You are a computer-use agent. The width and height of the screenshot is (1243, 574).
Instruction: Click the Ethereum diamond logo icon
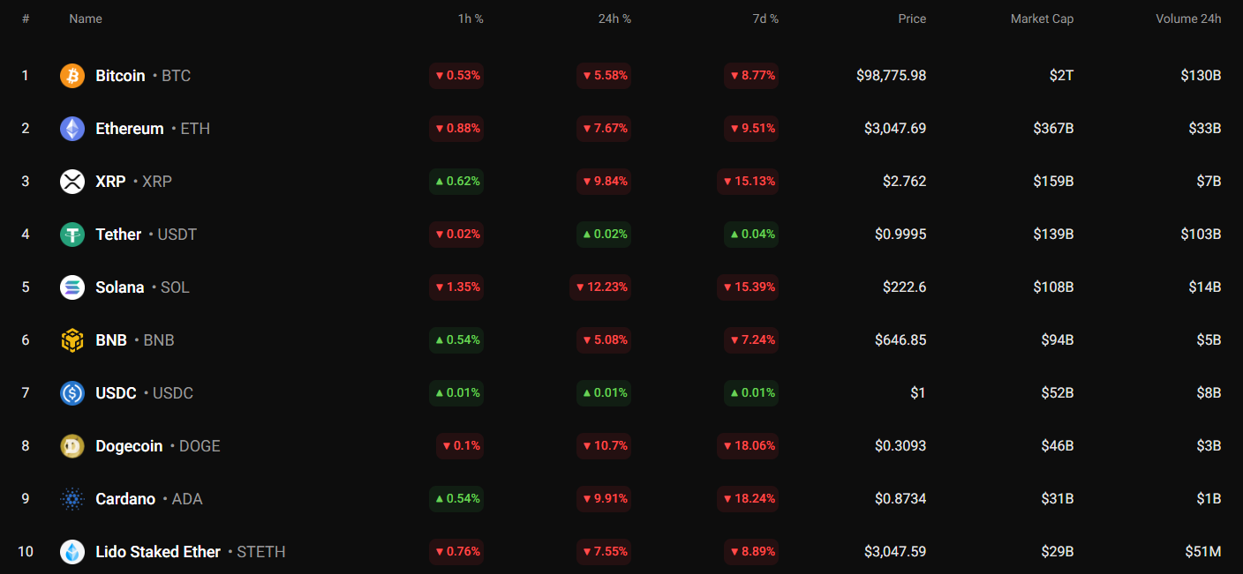coord(72,129)
